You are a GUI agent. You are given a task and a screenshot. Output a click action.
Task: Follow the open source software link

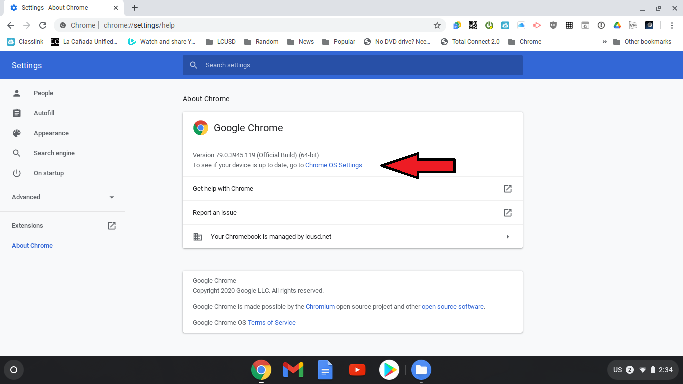[453, 307]
